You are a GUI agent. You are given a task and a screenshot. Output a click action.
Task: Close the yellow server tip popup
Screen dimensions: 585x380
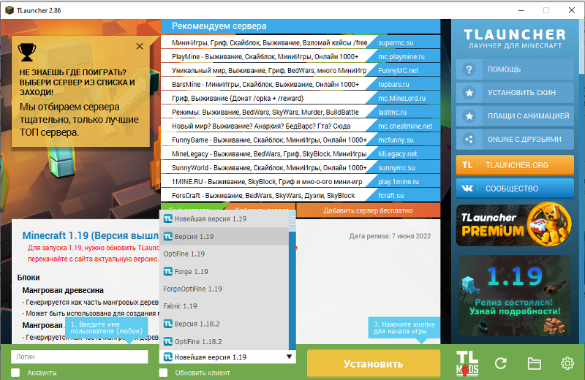(x=140, y=46)
